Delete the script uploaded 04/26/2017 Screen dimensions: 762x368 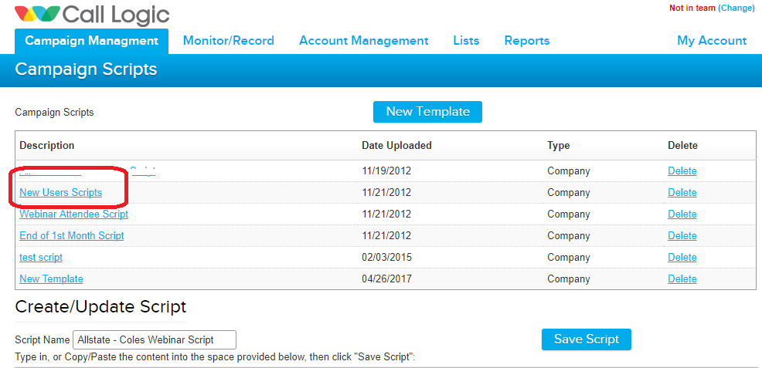click(x=682, y=279)
